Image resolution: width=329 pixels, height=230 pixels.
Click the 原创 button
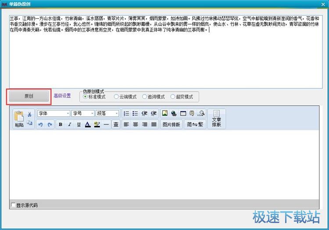(x=29, y=96)
